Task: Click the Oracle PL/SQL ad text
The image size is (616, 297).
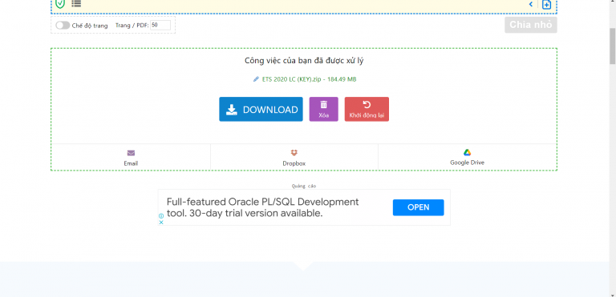Action: (262, 207)
